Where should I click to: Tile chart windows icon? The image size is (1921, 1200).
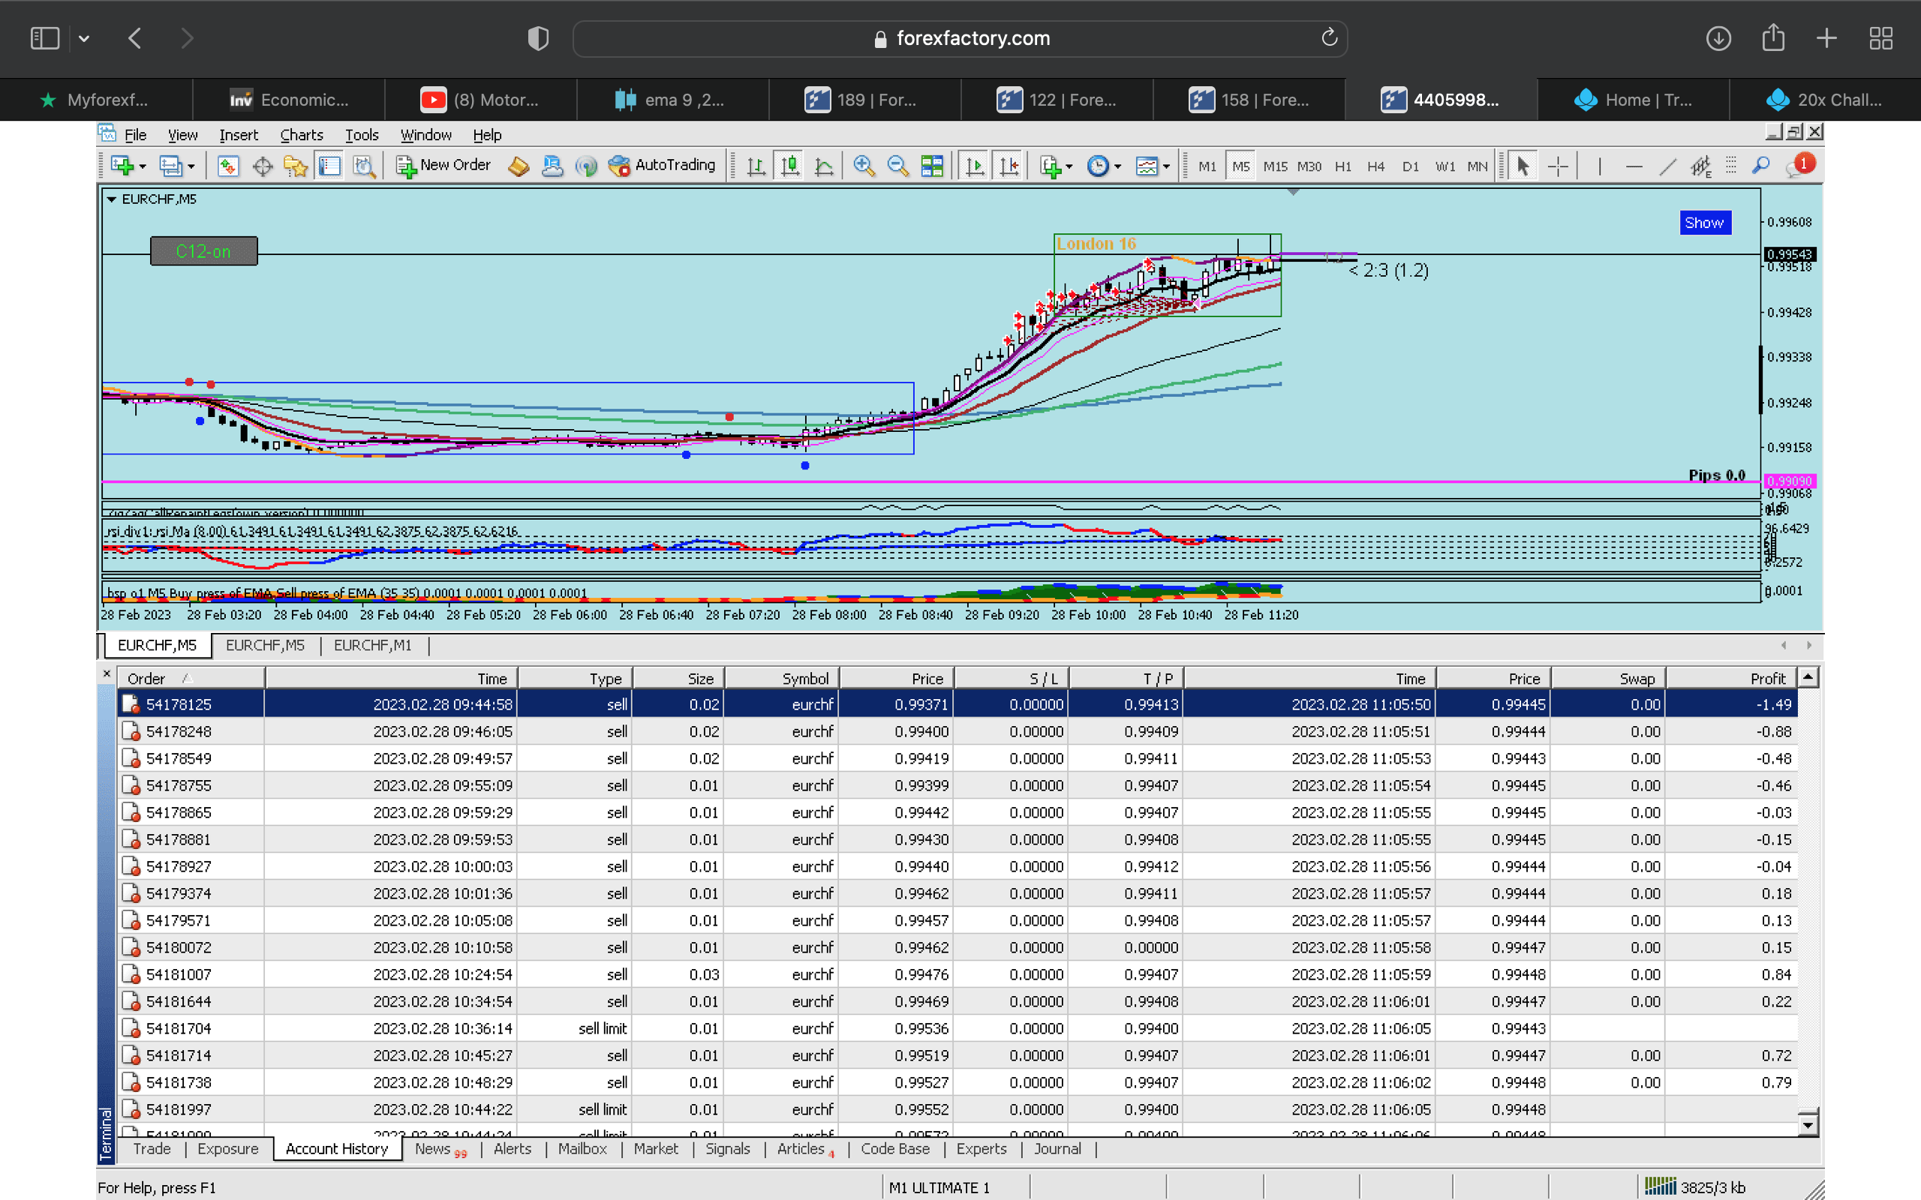point(932,166)
